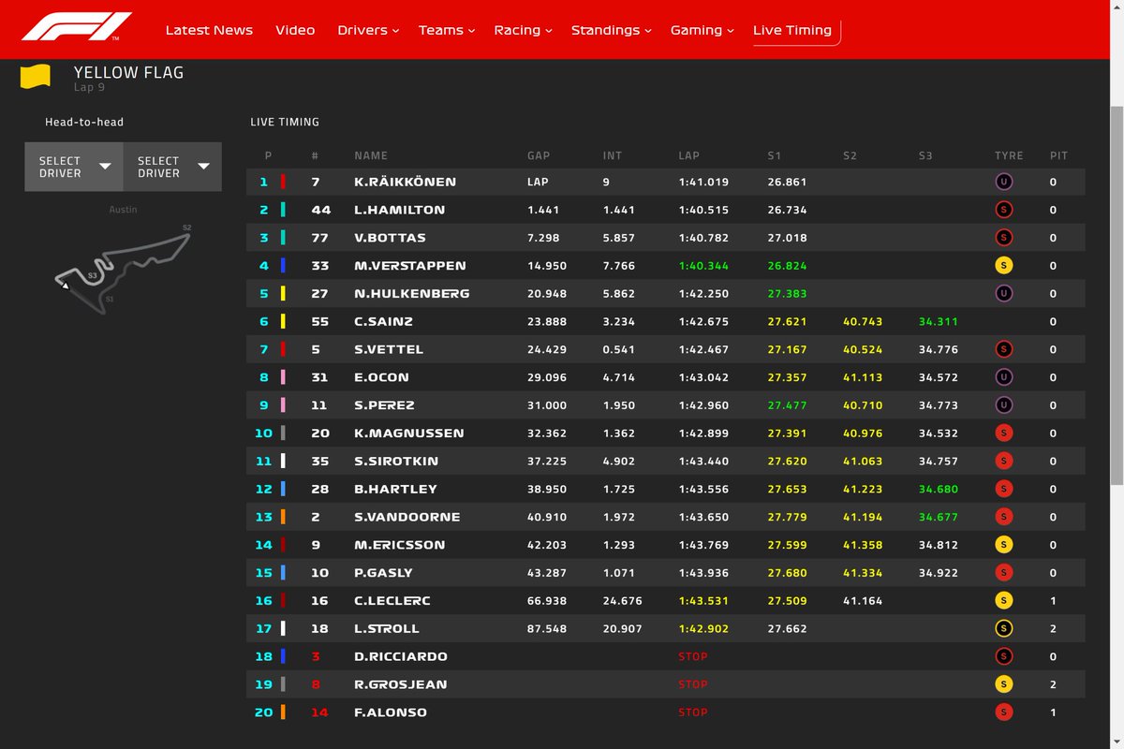Click Grosjean's yellow tyre icon
This screenshot has height=749, width=1124.
pyautogui.click(x=1003, y=684)
